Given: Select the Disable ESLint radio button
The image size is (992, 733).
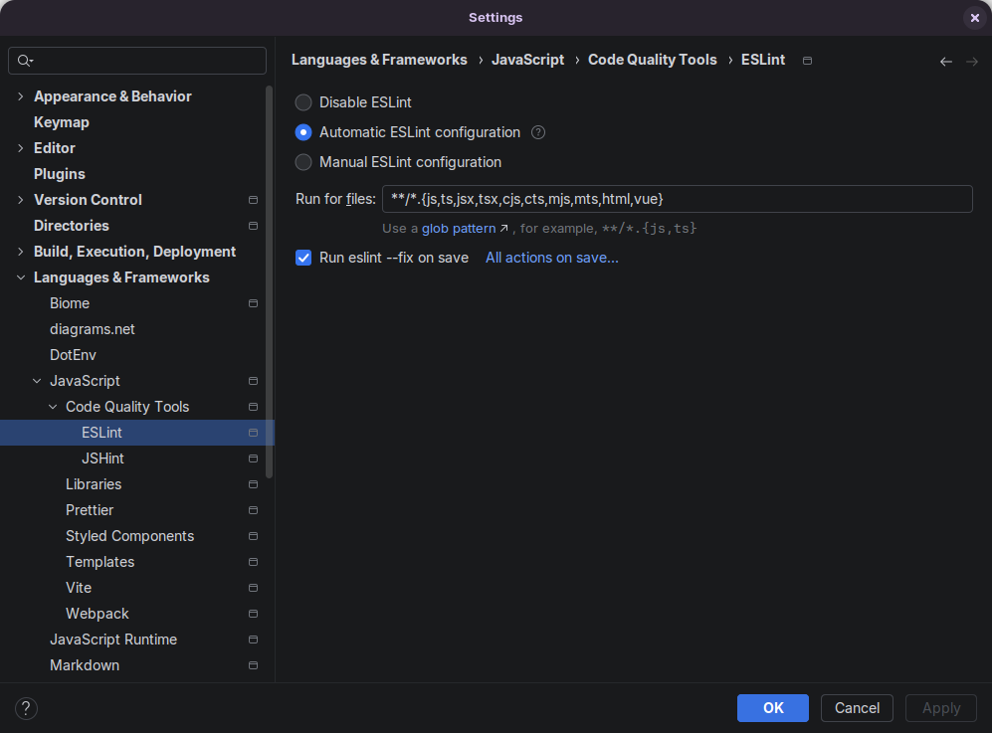Looking at the screenshot, I should point(302,102).
